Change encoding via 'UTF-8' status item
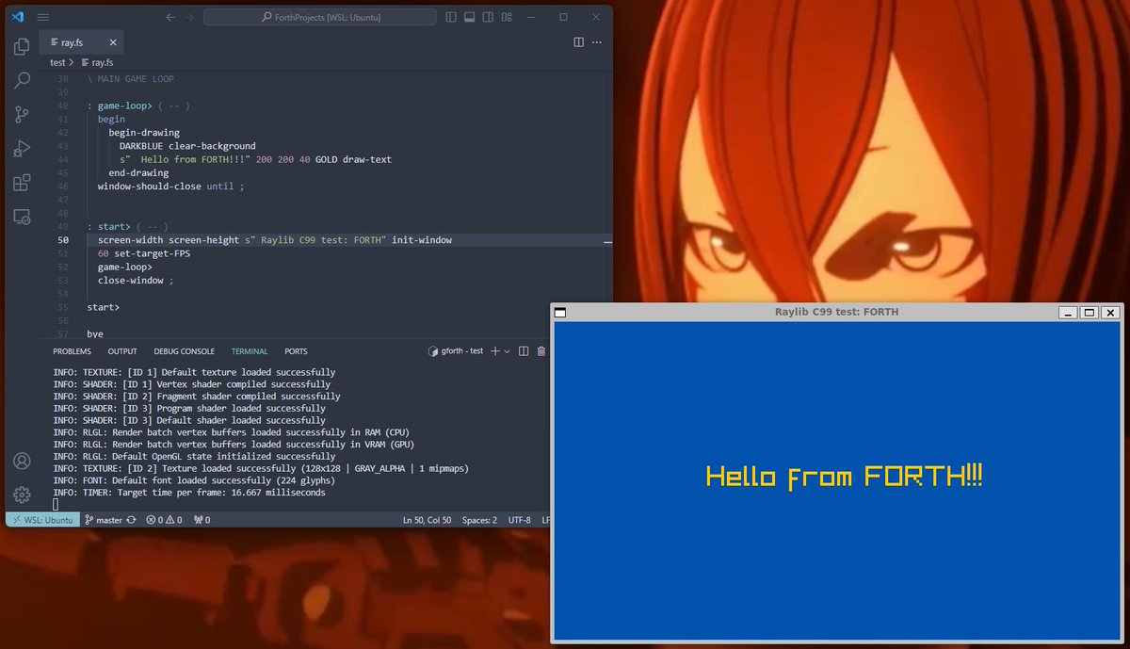 point(520,520)
